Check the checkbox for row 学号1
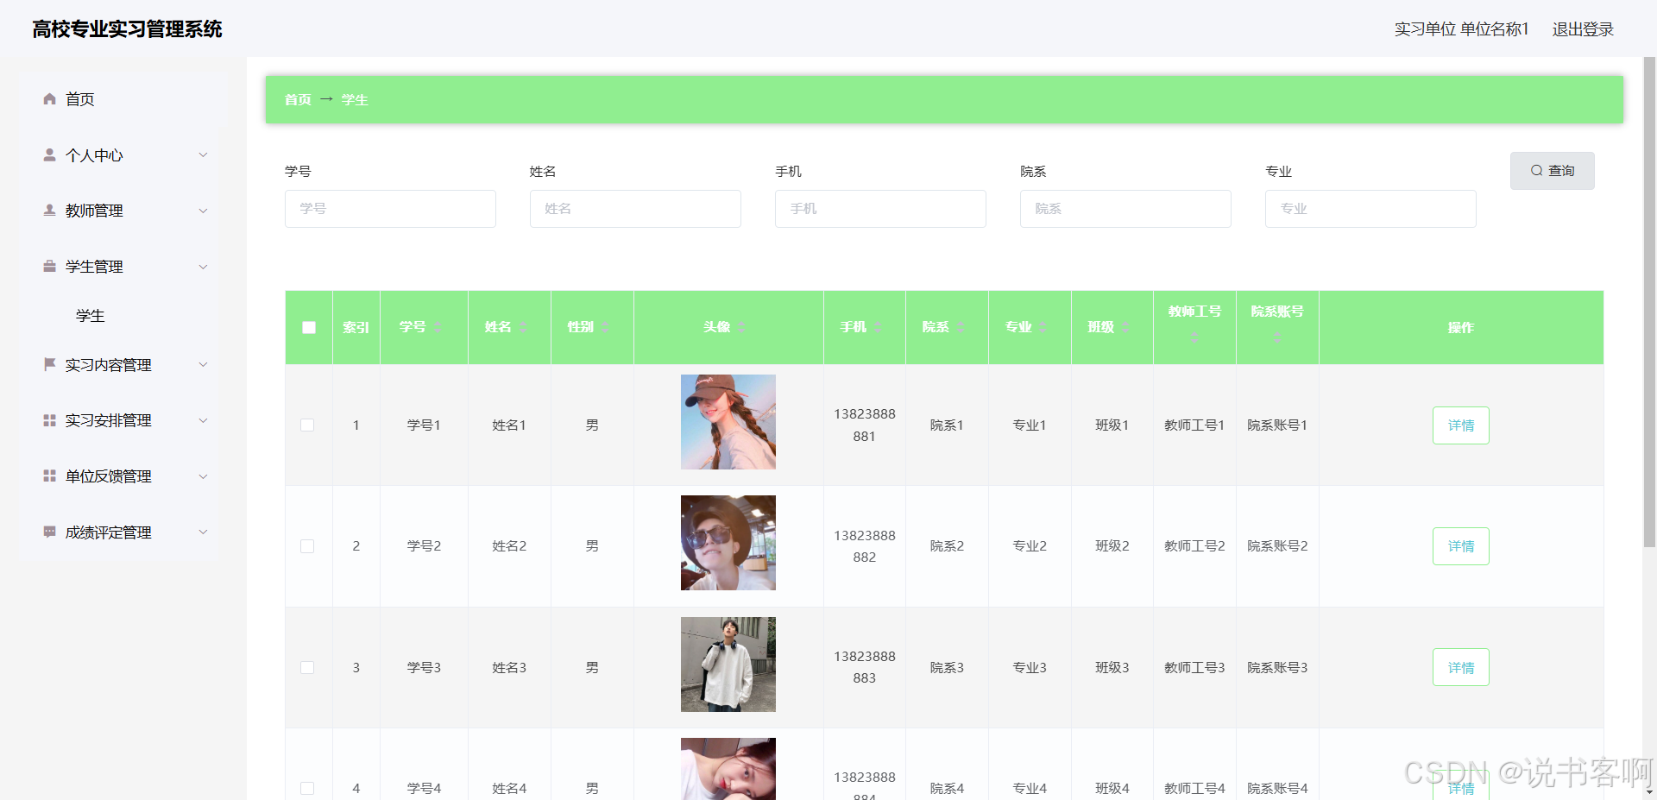Image resolution: width=1657 pixels, height=800 pixels. (x=307, y=425)
